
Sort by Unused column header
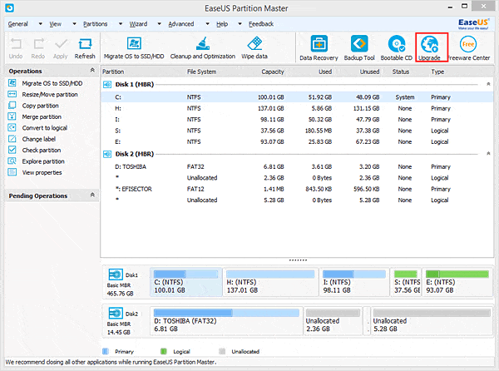(x=369, y=72)
